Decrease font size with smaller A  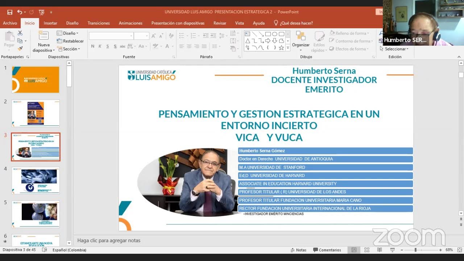coord(161,36)
